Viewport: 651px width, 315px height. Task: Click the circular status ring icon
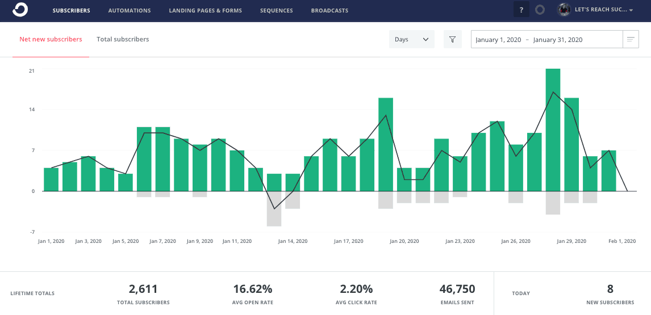pyautogui.click(x=540, y=10)
